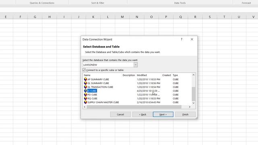Select SUPPLY CHAIN MASTER CUBE entry

coord(103,102)
